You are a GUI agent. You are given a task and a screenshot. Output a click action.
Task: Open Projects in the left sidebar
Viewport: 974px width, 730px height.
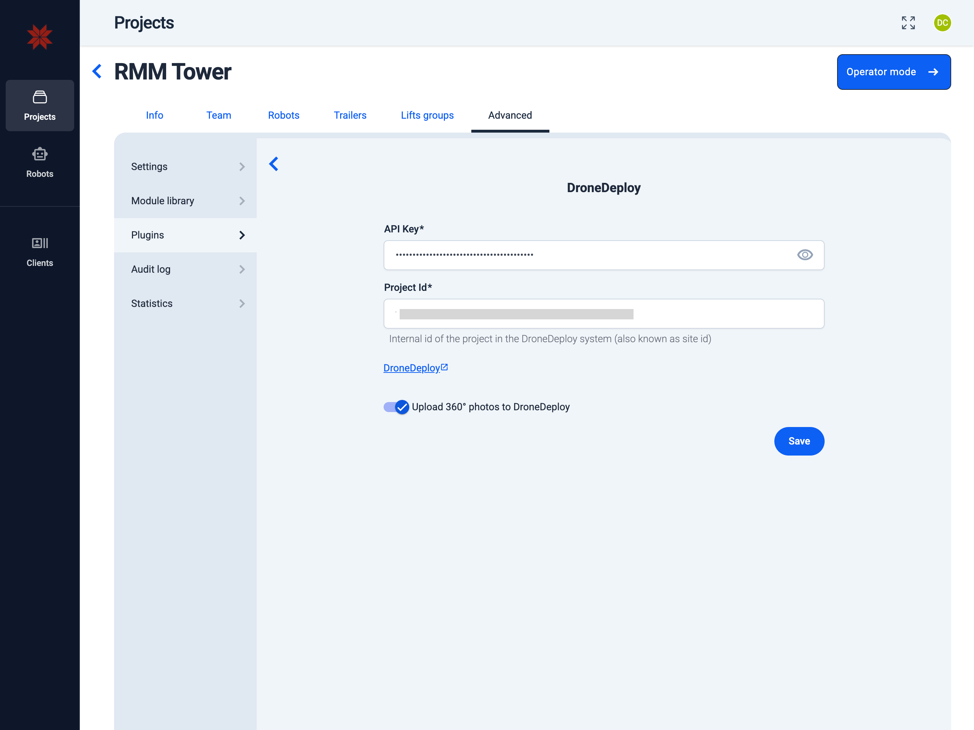click(x=40, y=106)
